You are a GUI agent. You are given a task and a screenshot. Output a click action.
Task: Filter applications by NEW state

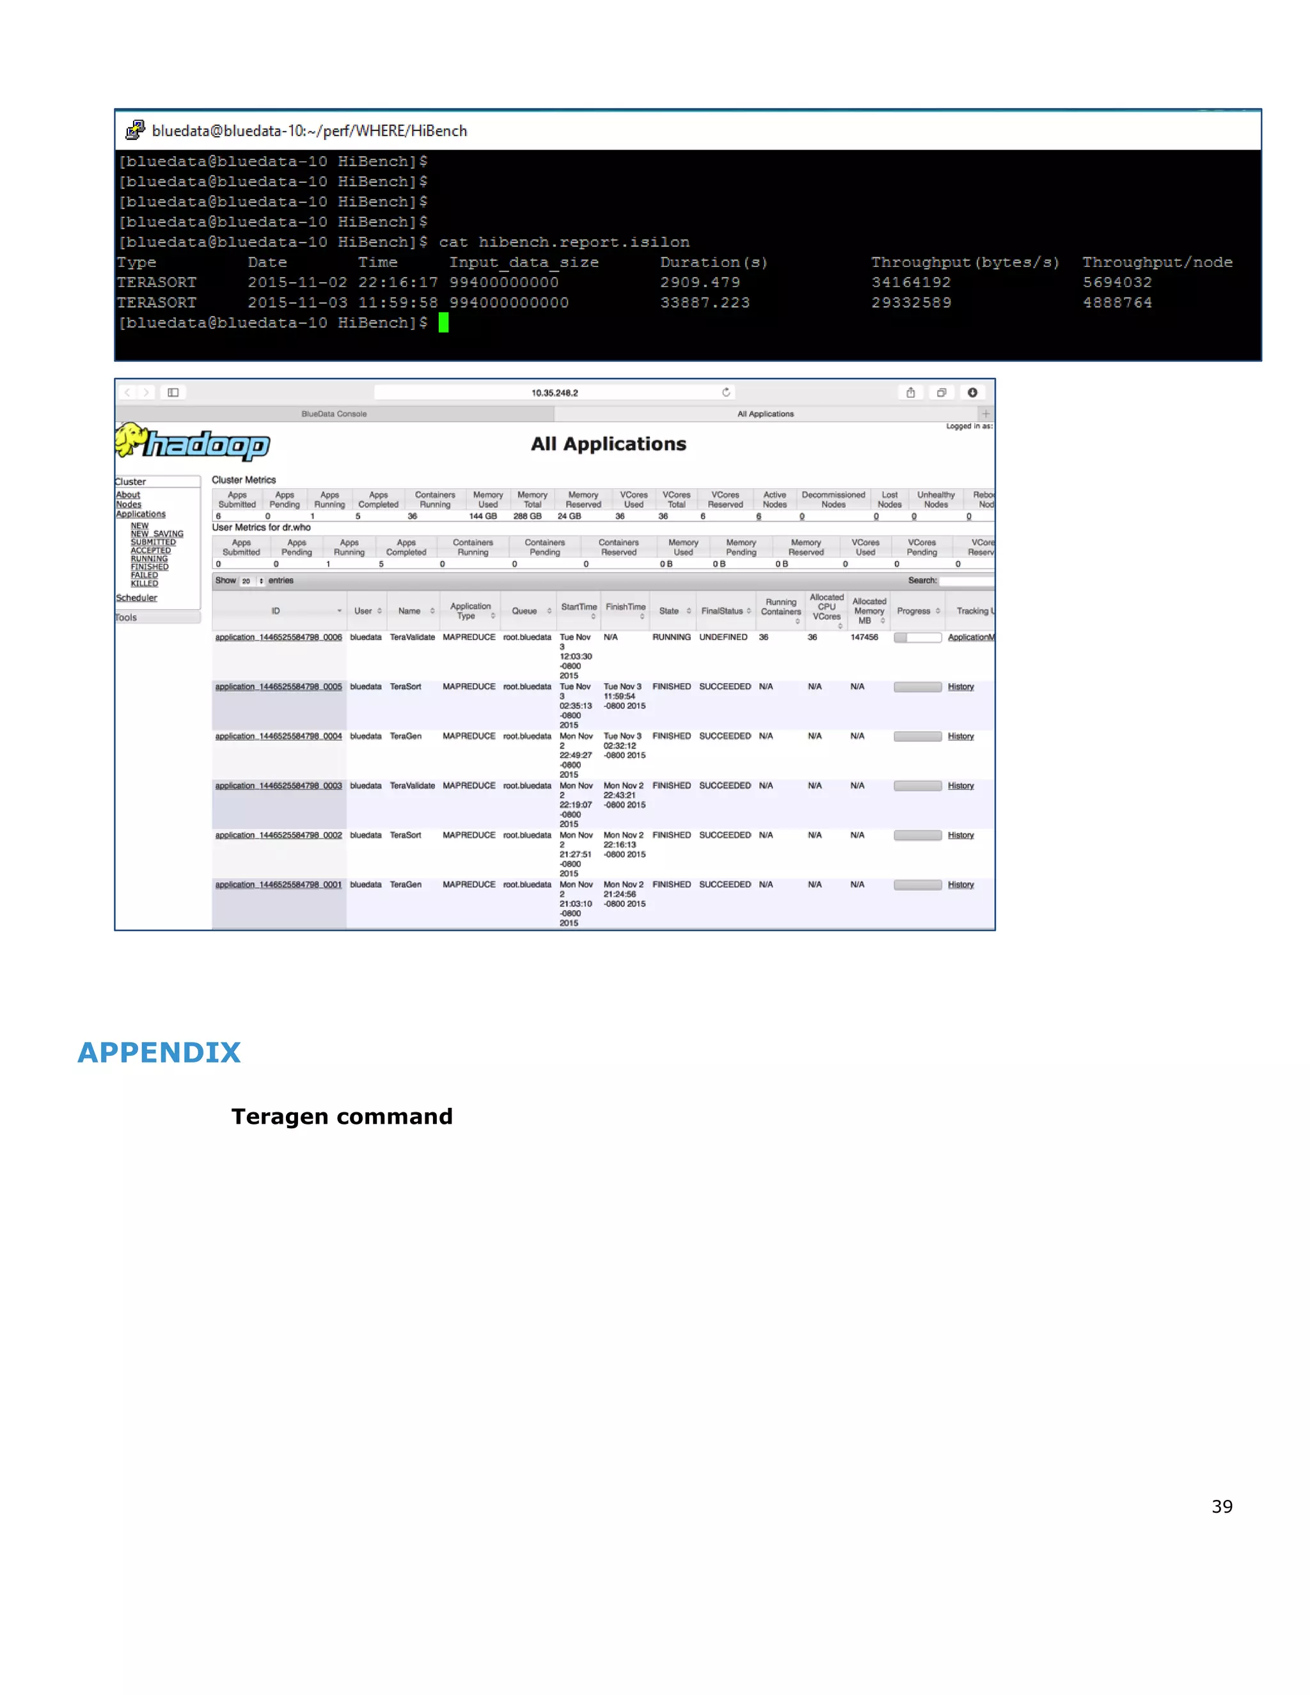pyautogui.click(x=139, y=525)
